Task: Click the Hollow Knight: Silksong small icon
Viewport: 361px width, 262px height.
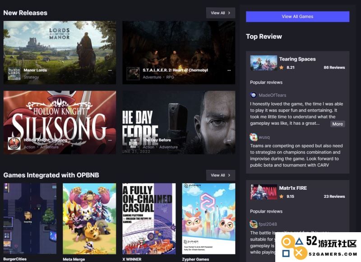Action: coord(14,144)
